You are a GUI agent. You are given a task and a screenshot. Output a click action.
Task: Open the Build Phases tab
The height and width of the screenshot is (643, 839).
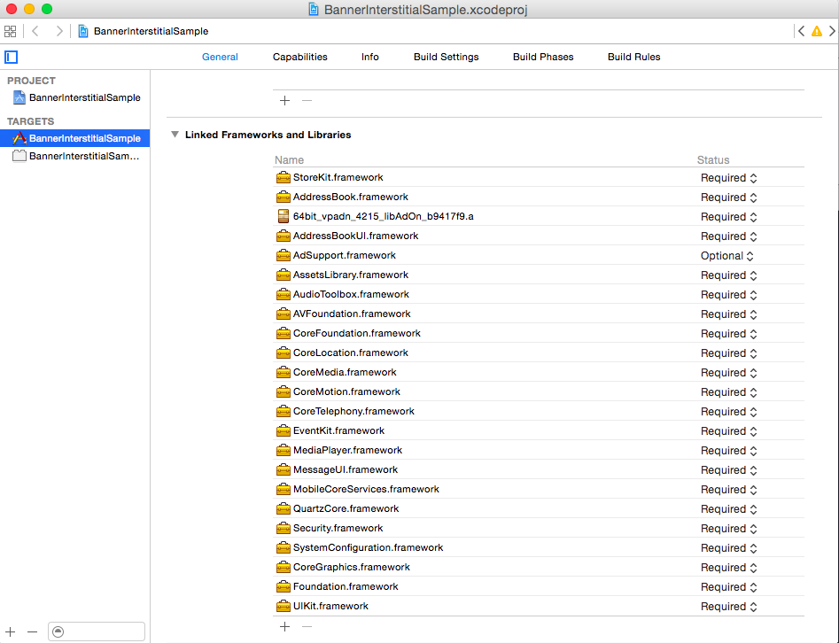[543, 57]
